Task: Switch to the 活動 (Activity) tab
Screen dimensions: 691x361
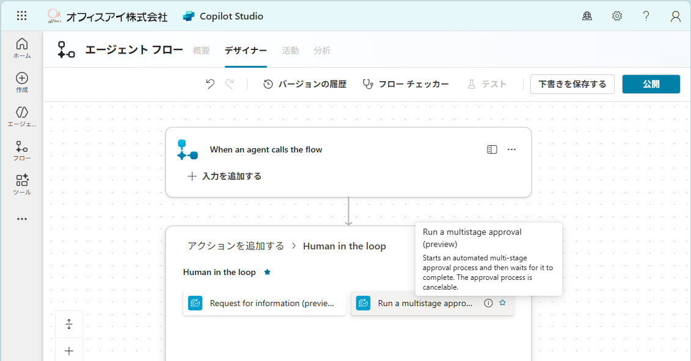Action: [290, 51]
